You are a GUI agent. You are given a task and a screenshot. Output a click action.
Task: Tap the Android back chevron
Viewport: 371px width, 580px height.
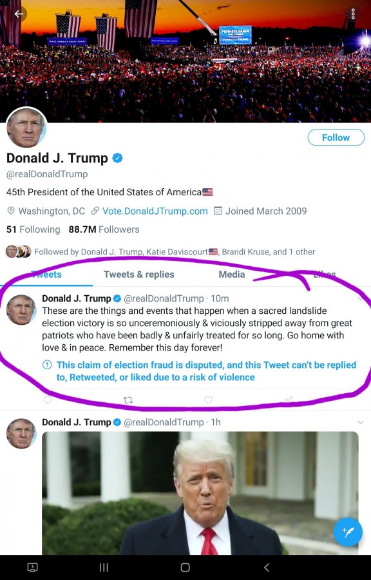point(267,567)
